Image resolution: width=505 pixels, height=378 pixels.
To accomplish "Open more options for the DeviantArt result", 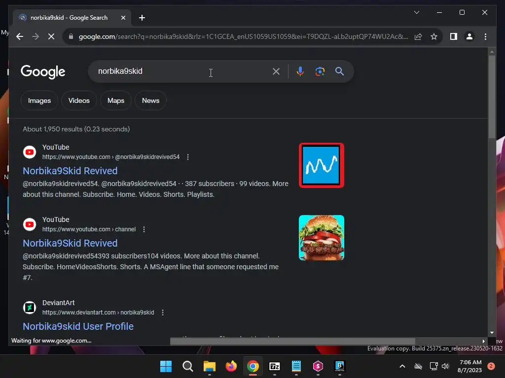I will (x=163, y=313).
